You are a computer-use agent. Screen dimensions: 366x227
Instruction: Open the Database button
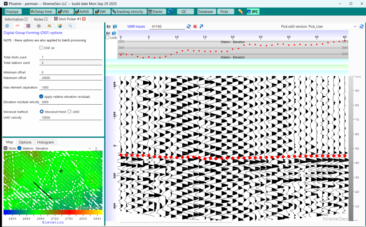coord(206,11)
